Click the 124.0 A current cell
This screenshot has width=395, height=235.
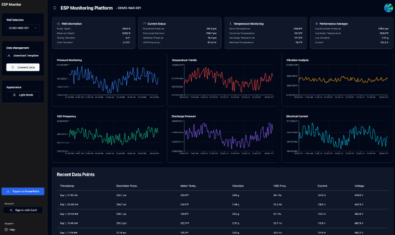point(321,195)
